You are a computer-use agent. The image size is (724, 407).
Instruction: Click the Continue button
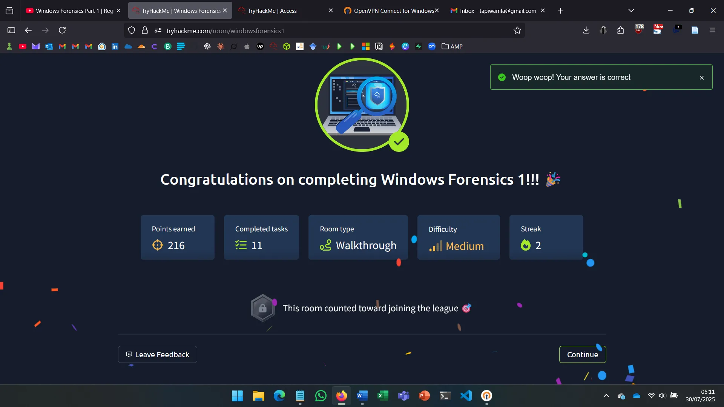(582, 354)
